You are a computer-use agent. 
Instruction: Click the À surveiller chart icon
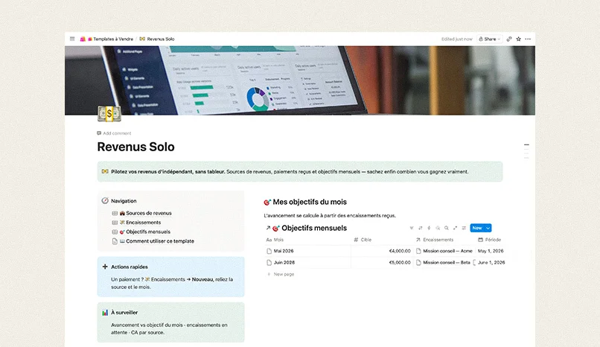tap(105, 313)
